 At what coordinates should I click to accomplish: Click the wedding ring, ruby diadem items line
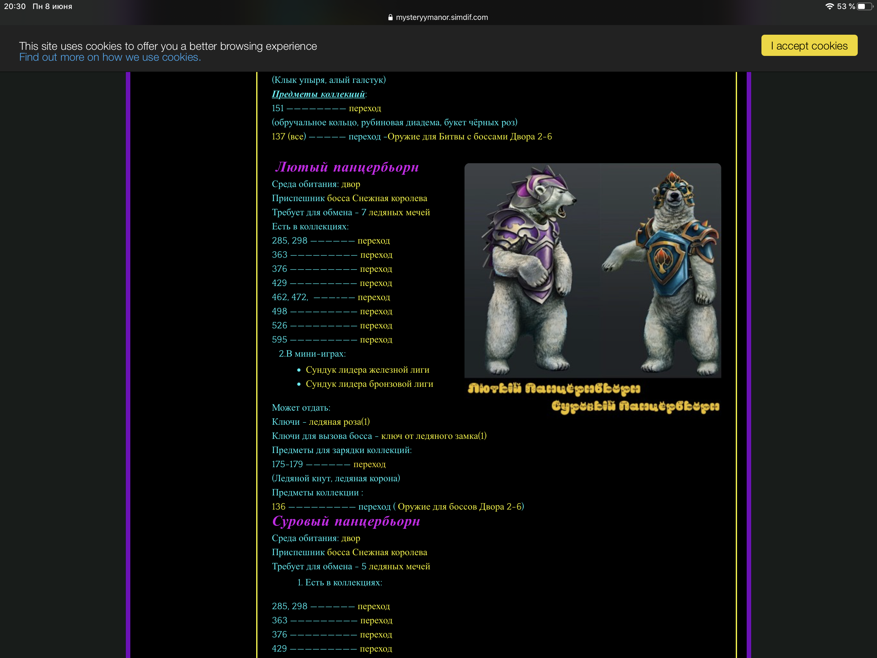click(x=395, y=122)
